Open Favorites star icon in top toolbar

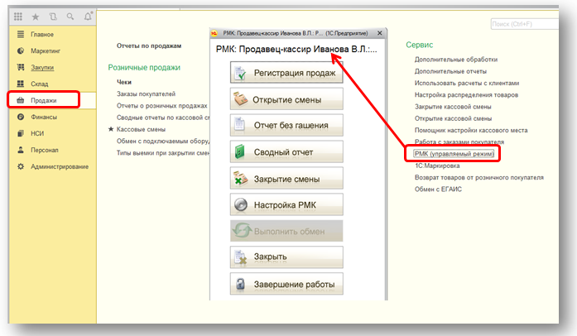(x=36, y=17)
